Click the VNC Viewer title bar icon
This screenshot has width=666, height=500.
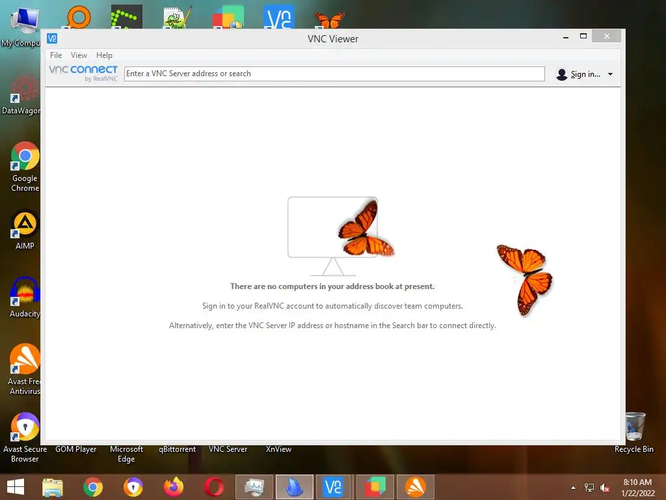coord(52,38)
